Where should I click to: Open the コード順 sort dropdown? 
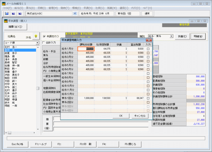click(x=37, y=43)
